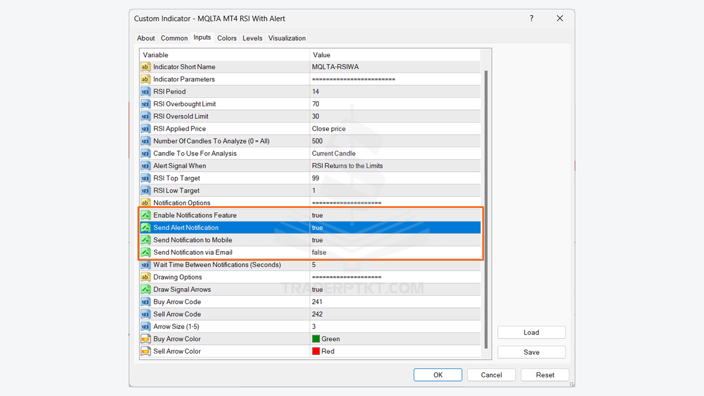The image size is (704, 396).
Task: Click the boolean icon beside Draw Signal Arrows
Action: click(146, 289)
